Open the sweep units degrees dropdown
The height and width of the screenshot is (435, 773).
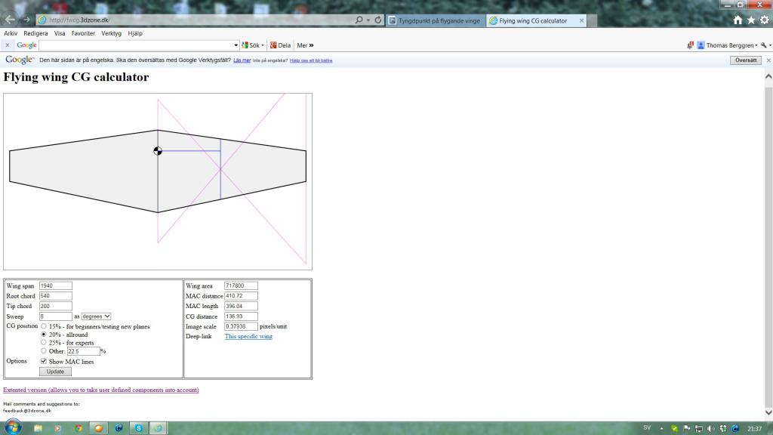click(97, 316)
